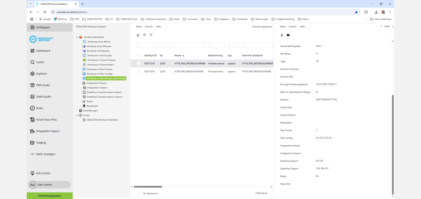Collapse the Script tree node

tap(77, 115)
